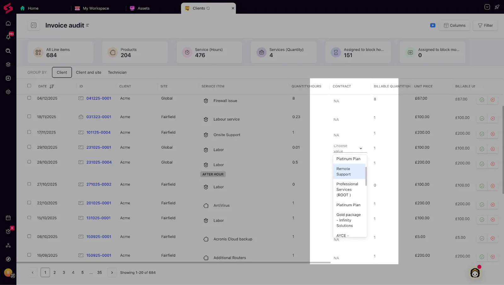The image size is (504, 285).
Task: Open the compass icon in the sidebar
Action: point(8,259)
